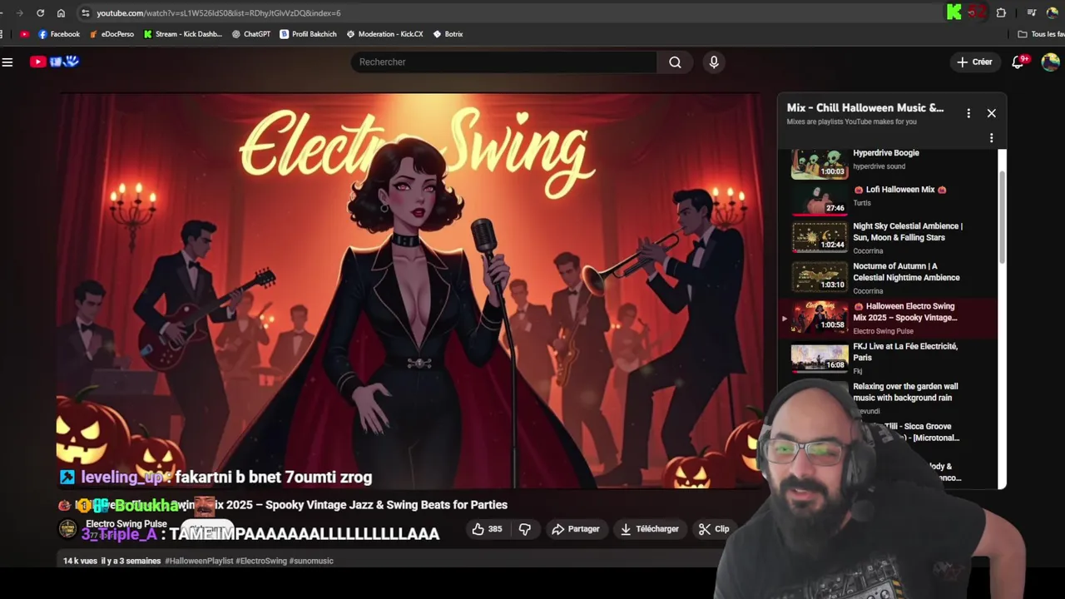This screenshot has width=1065, height=599.
Task: Open the playlist secondary three-dot menu
Action: point(991,138)
